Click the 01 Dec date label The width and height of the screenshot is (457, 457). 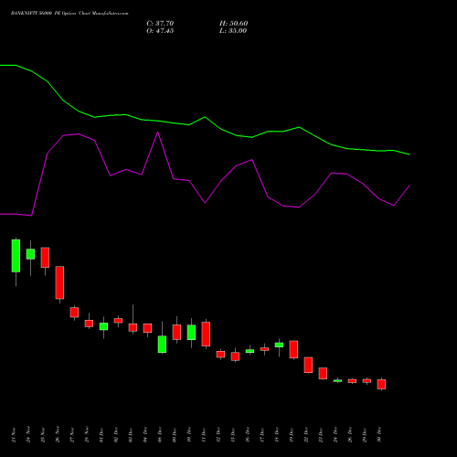(101, 435)
